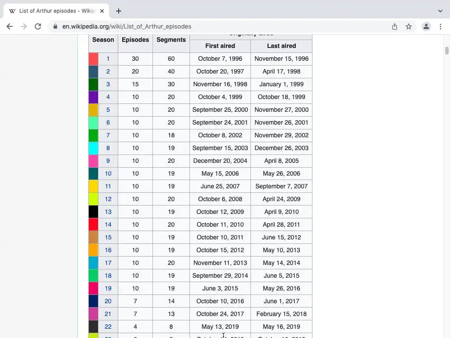The image size is (450, 338).
Task: Open the Season 20 link
Action: click(x=108, y=301)
